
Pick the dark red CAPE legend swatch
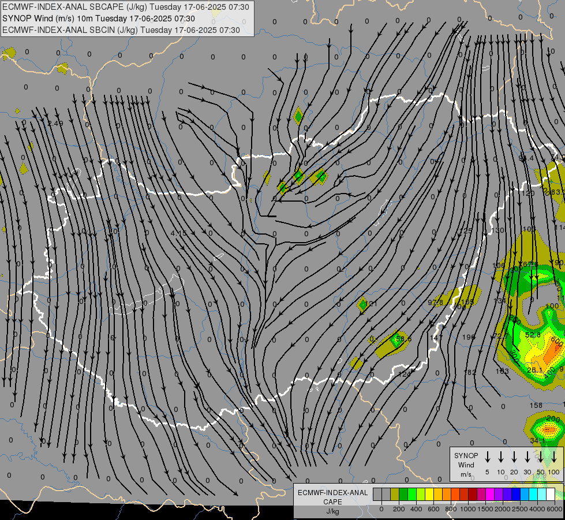tap(473, 494)
